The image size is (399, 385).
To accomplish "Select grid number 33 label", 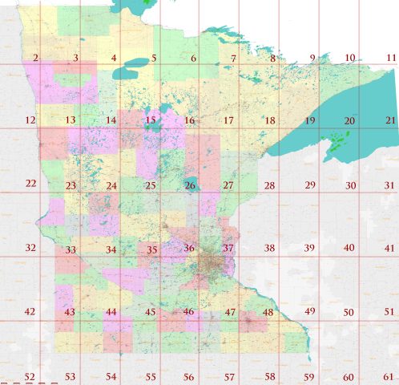I will click(x=71, y=249).
